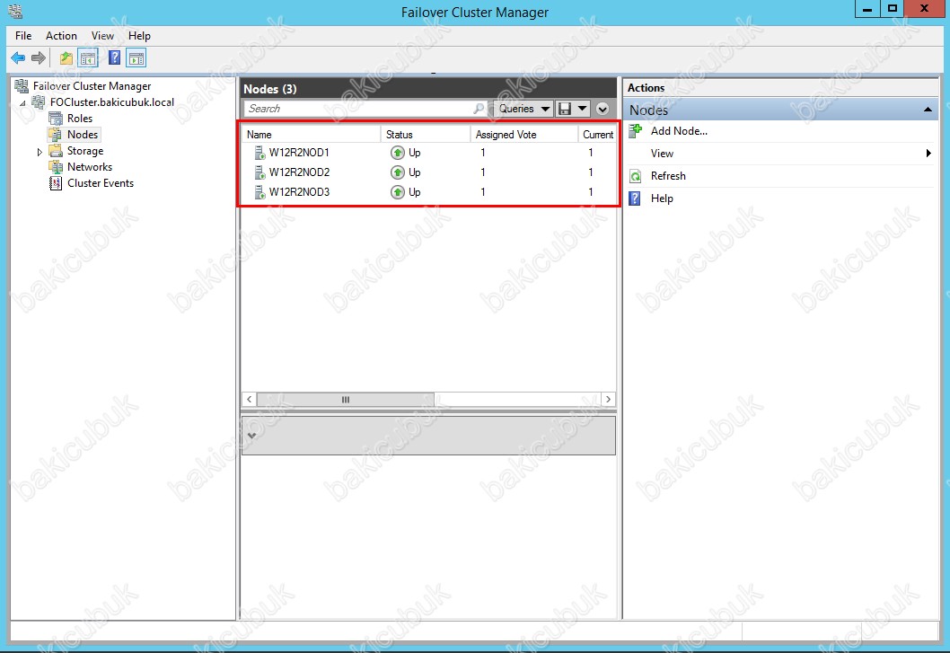Screen dimensions: 950x653
Task: Sort by the Current column header
Action: (x=598, y=135)
